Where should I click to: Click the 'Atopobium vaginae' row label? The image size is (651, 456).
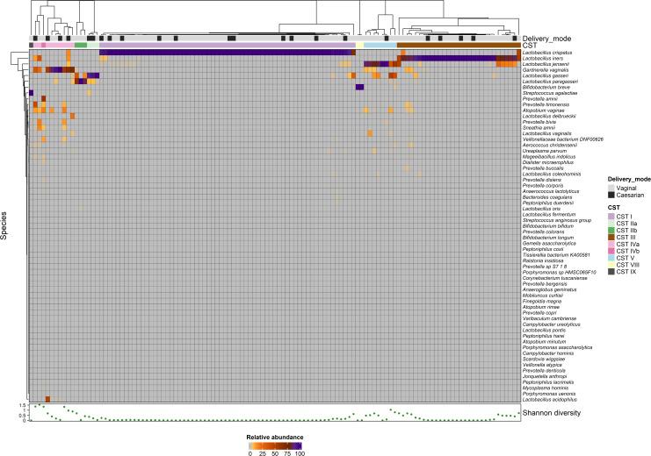543,110
